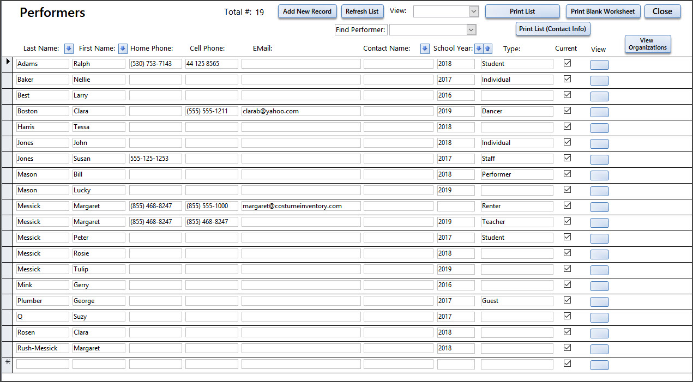Select the Adams record using its row selector
The width and height of the screenshot is (693, 382).
point(7,64)
